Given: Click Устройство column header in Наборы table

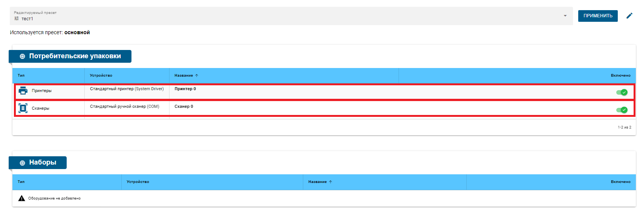Looking at the screenshot, I should (138, 182).
